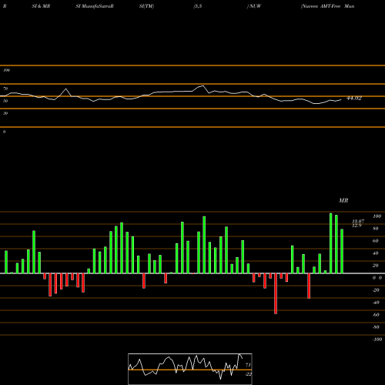Click the 'SI(TM)' header text
Screen dimensions: 385x385
pyautogui.click(x=146, y=6)
